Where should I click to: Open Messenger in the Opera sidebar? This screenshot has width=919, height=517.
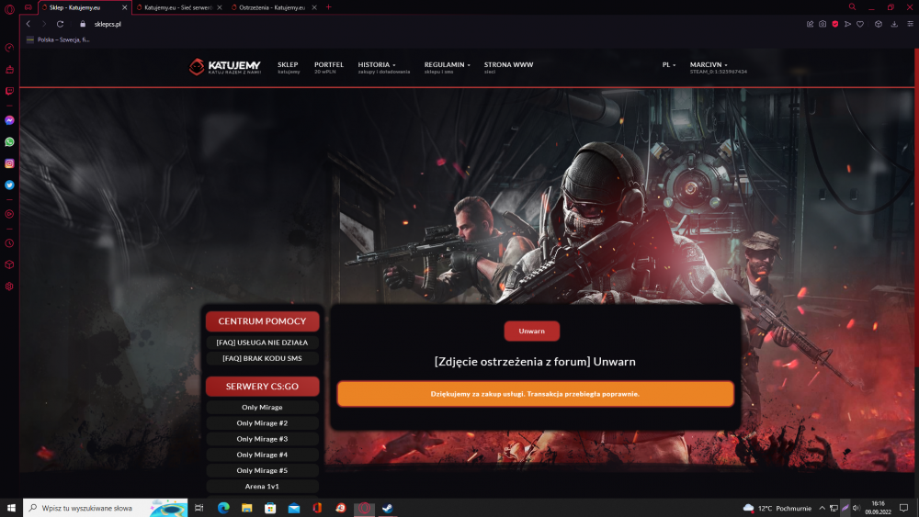(9, 120)
